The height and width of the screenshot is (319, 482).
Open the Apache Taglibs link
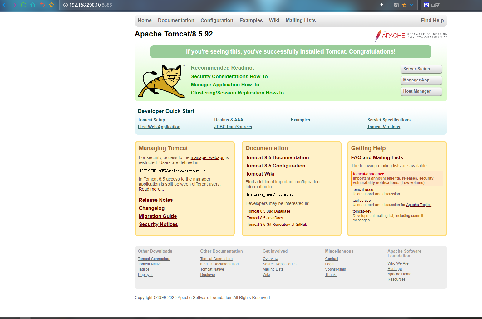(x=419, y=205)
